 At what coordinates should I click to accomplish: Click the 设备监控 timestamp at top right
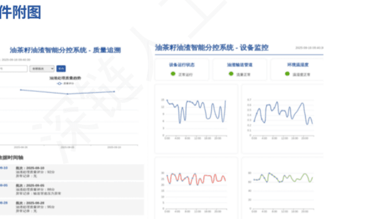309,48
